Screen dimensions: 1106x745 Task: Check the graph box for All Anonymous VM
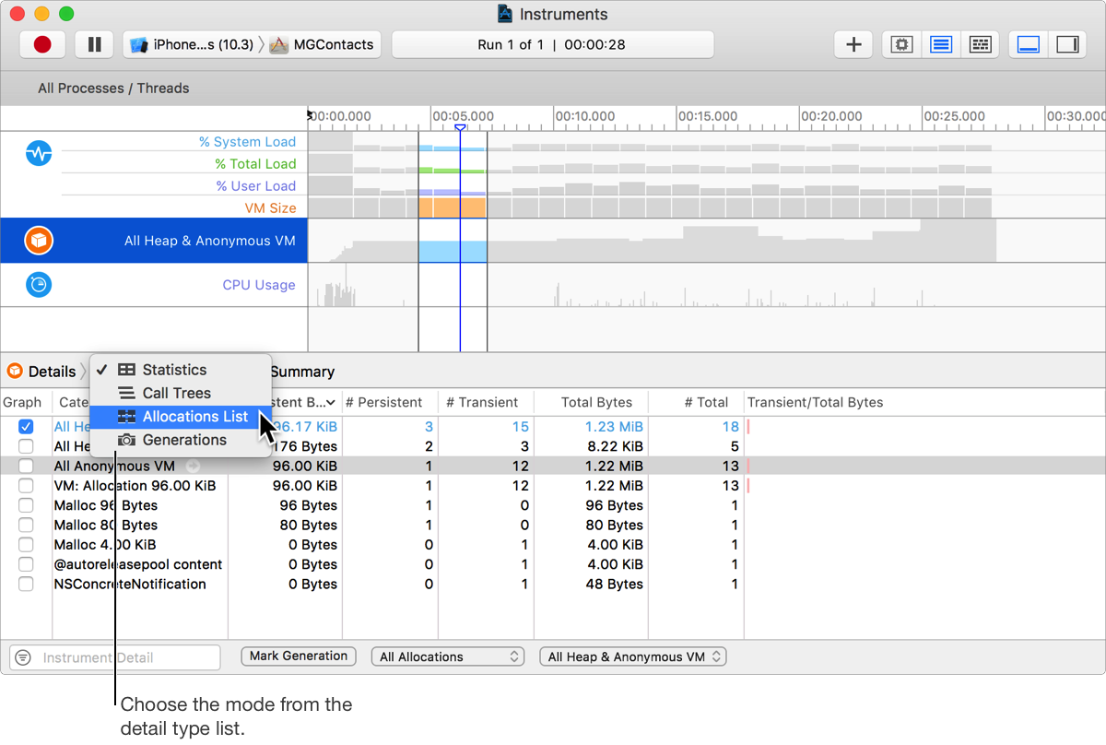26,467
